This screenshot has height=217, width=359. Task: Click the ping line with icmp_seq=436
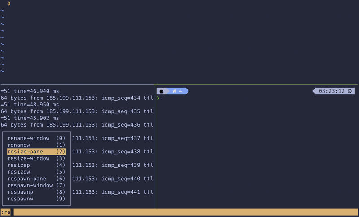click(77, 125)
